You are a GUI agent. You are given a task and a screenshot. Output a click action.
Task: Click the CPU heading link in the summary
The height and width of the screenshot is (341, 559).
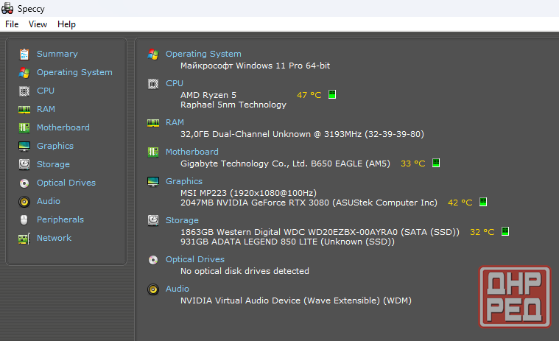click(175, 83)
